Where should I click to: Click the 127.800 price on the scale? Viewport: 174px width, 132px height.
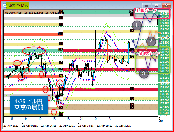tap(164, 107)
